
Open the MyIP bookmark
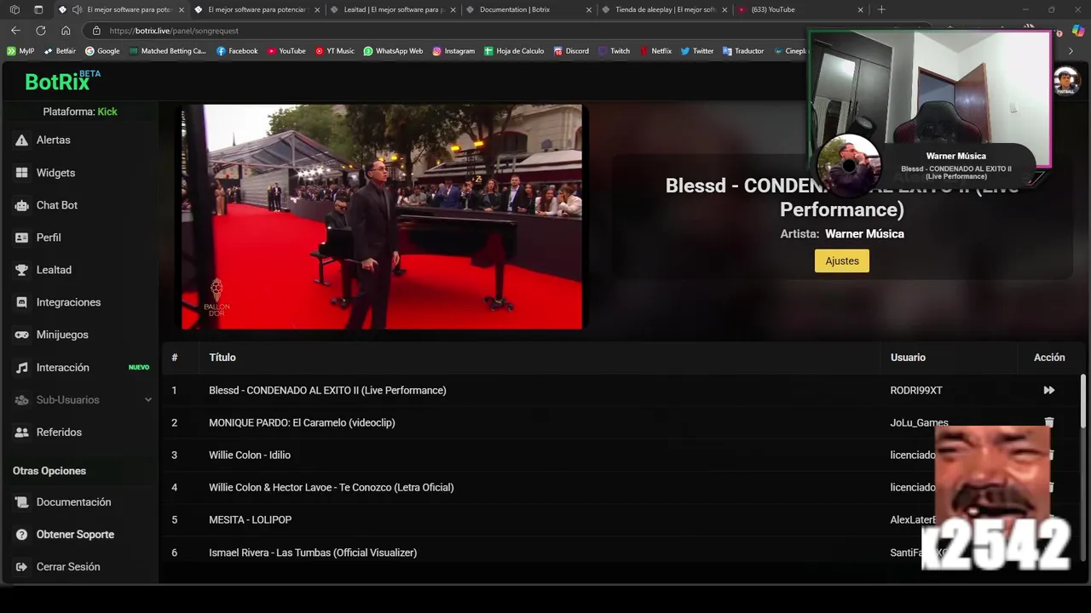tap(20, 51)
